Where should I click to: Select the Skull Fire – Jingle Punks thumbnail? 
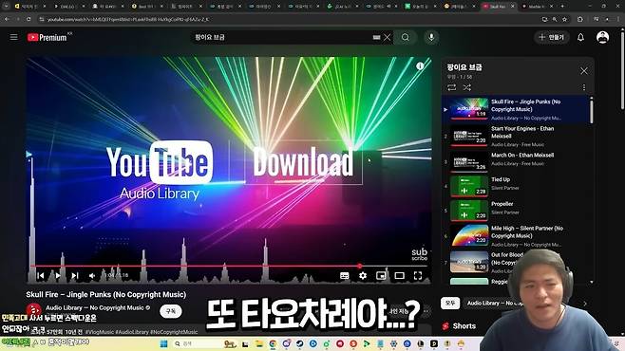pyautogui.click(x=469, y=109)
